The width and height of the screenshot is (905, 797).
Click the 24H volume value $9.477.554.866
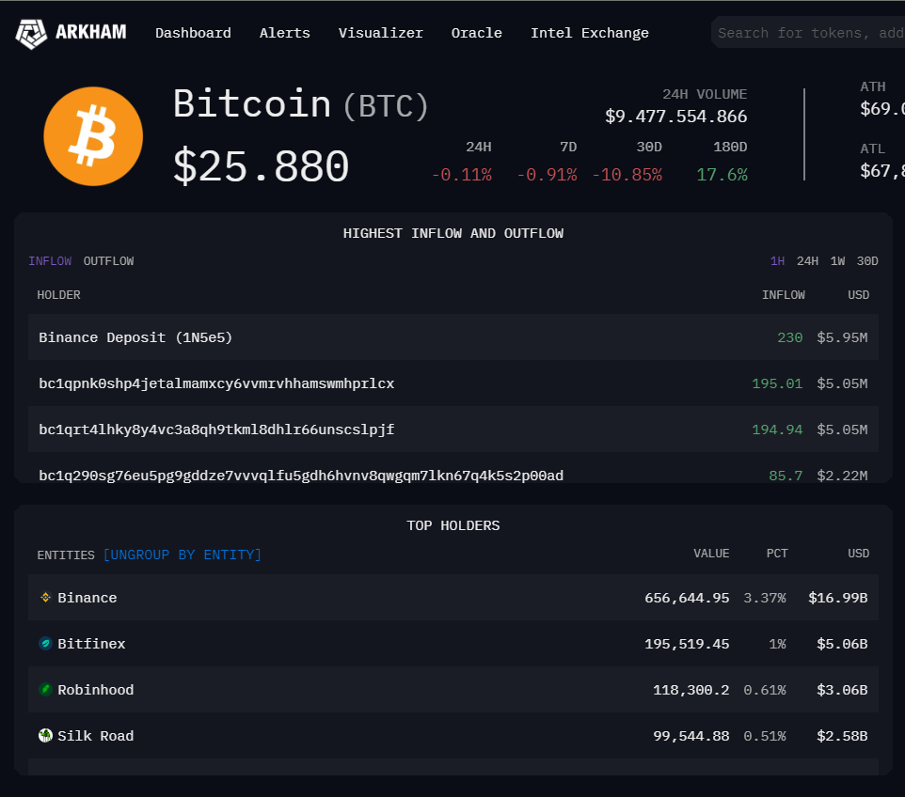coord(675,117)
